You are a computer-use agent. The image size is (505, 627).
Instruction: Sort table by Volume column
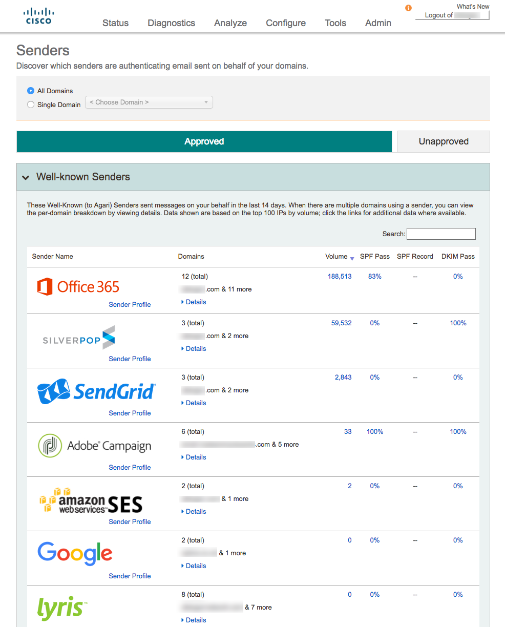coord(336,256)
